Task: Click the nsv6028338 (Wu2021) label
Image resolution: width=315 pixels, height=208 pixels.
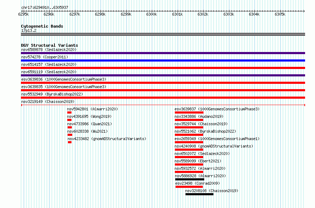Action: coord(87,131)
